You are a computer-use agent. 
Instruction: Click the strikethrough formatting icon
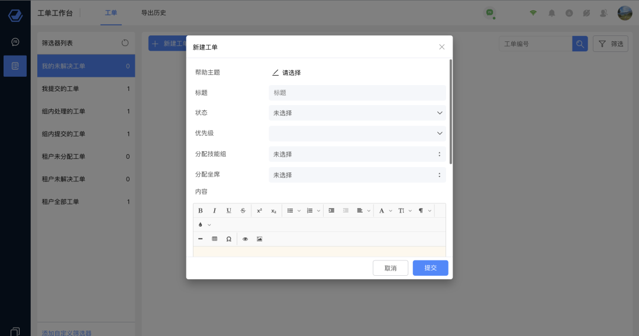pyautogui.click(x=243, y=211)
